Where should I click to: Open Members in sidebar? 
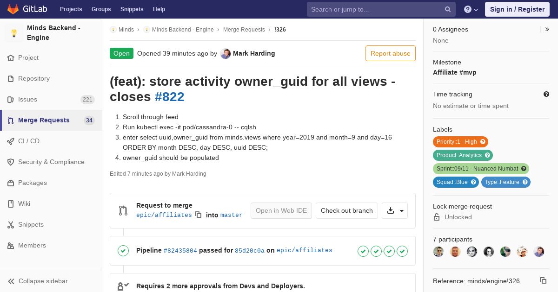(51, 246)
